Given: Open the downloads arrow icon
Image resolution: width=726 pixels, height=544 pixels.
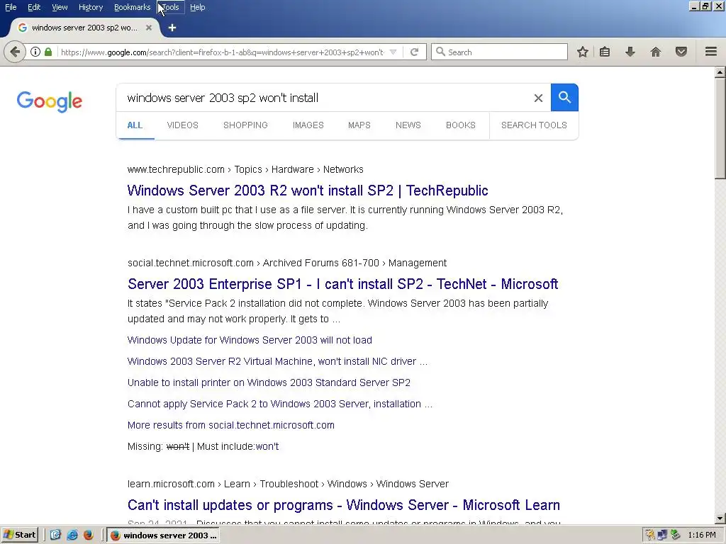Looking at the screenshot, I should (x=630, y=52).
